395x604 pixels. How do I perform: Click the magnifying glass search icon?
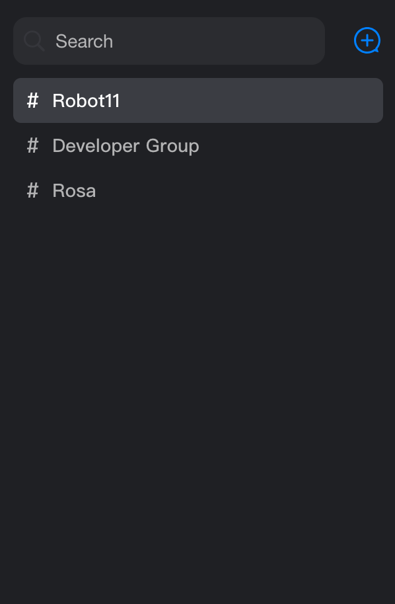click(x=34, y=41)
